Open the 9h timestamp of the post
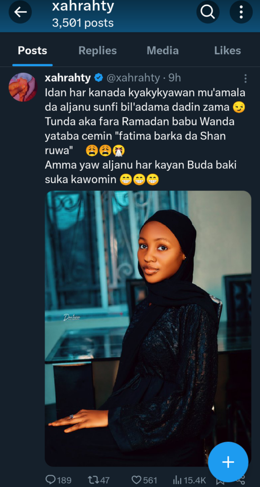 (175, 78)
